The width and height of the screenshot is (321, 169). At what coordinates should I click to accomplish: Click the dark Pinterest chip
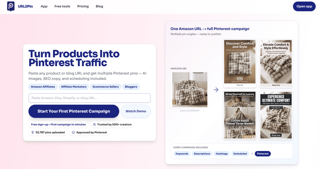pos(263,154)
